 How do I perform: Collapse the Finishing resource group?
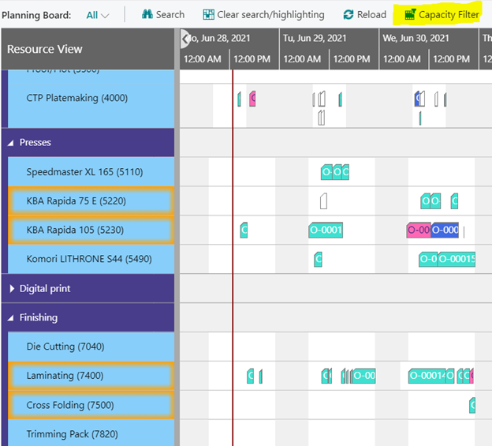coord(11,318)
